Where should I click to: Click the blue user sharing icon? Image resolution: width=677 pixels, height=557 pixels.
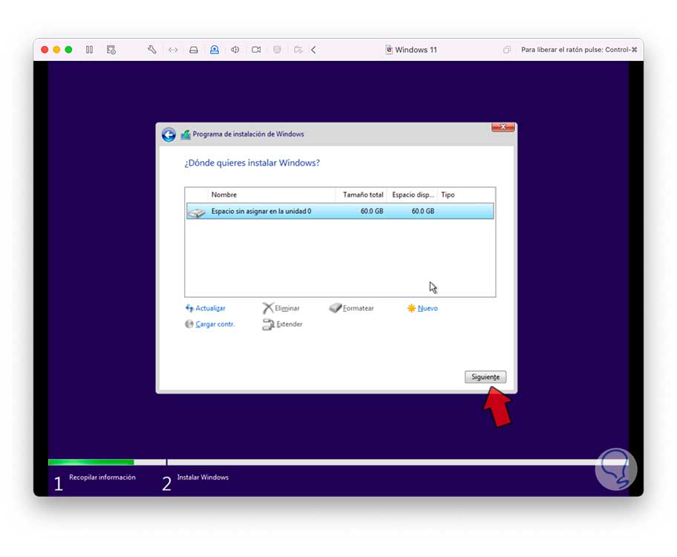click(214, 50)
